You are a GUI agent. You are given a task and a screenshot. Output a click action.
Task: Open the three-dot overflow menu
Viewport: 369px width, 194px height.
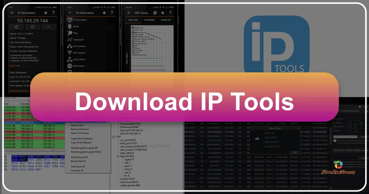click(49, 27)
